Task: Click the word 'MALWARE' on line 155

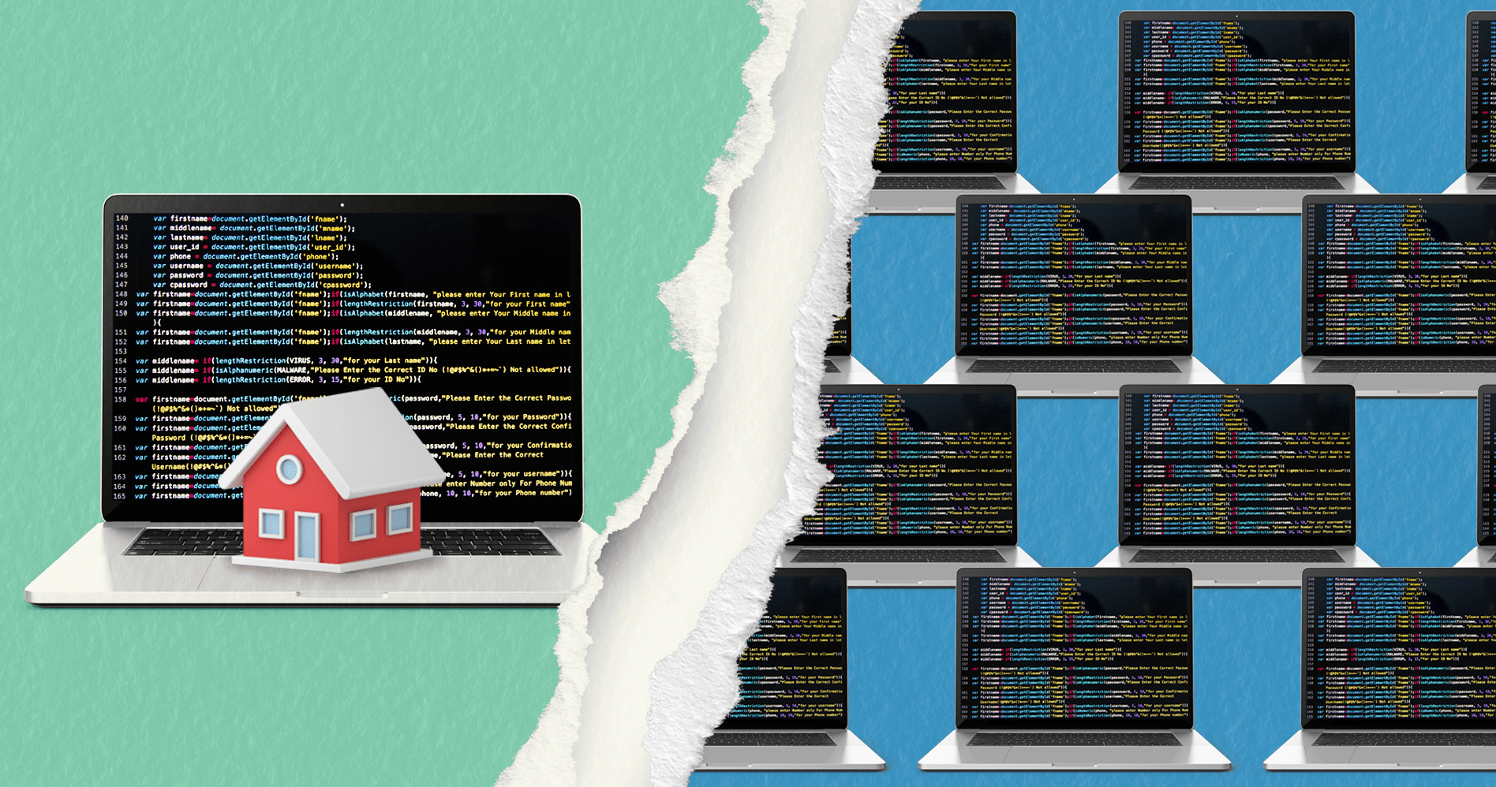Action: pos(292,370)
